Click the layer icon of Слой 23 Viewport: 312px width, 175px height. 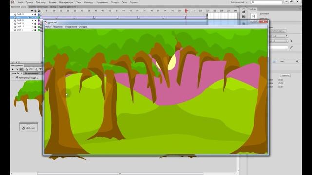click(x=15, y=14)
